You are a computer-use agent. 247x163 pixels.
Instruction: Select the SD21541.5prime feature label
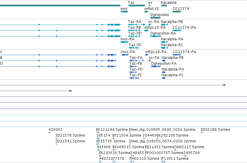click(70, 141)
